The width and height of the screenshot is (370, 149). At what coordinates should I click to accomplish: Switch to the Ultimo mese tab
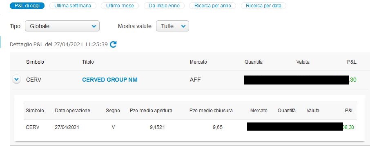pos(120,6)
